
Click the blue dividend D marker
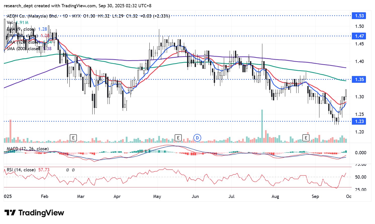click(x=197, y=138)
